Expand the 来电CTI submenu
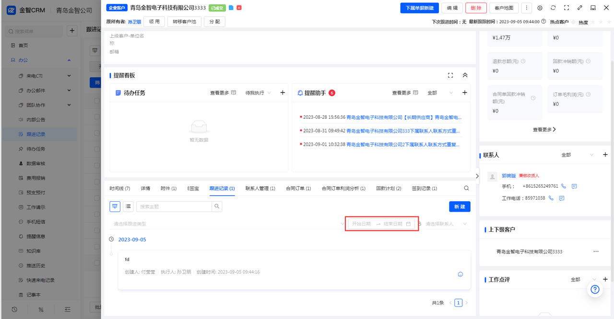The height and width of the screenshot is (319, 614). coord(69,76)
